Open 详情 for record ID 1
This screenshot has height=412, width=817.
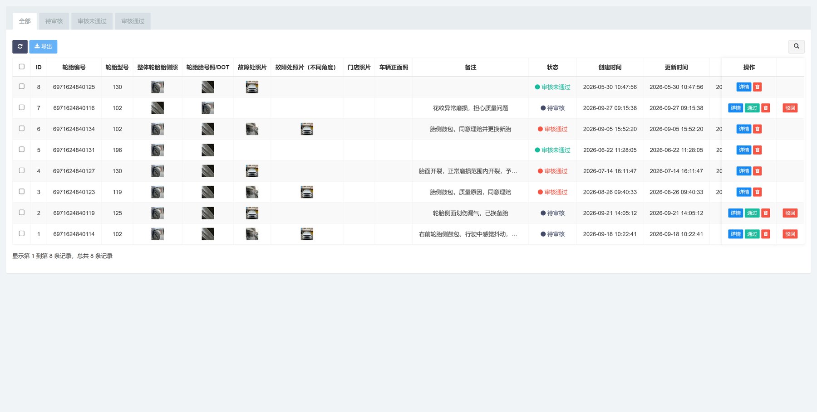(735, 234)
